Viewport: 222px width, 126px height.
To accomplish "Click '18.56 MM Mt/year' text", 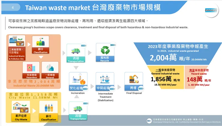I will pyautogui.click(x=165, y=85).
